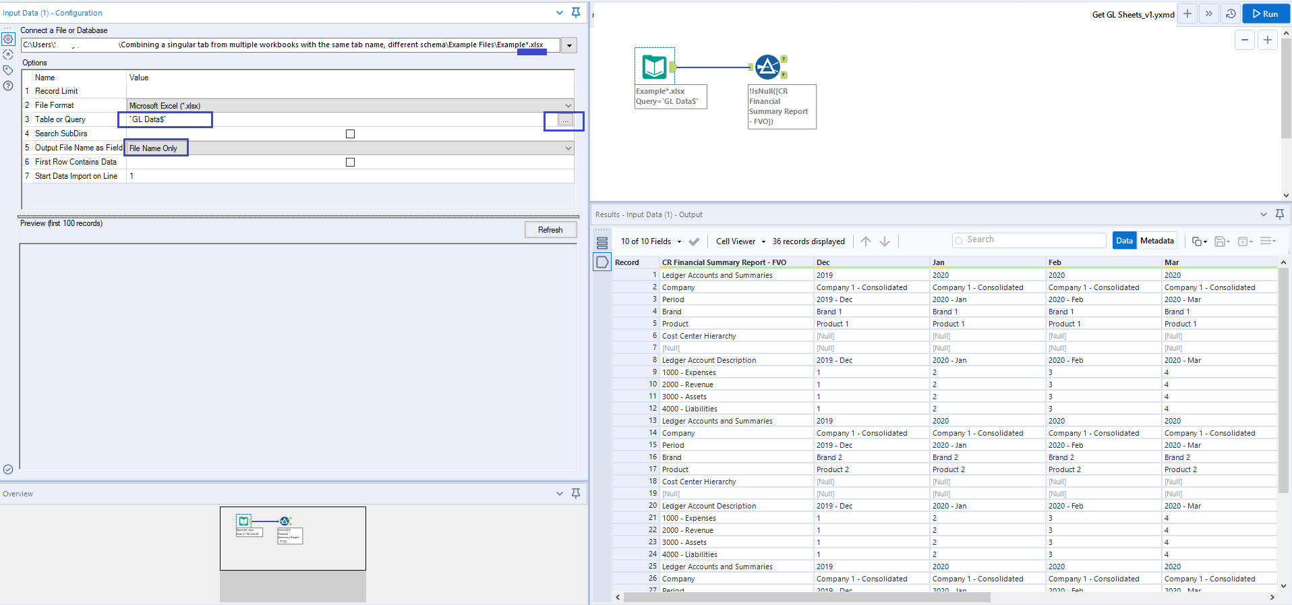
Task: Pin the Overview panel
Action: click(x=576, y=494)
